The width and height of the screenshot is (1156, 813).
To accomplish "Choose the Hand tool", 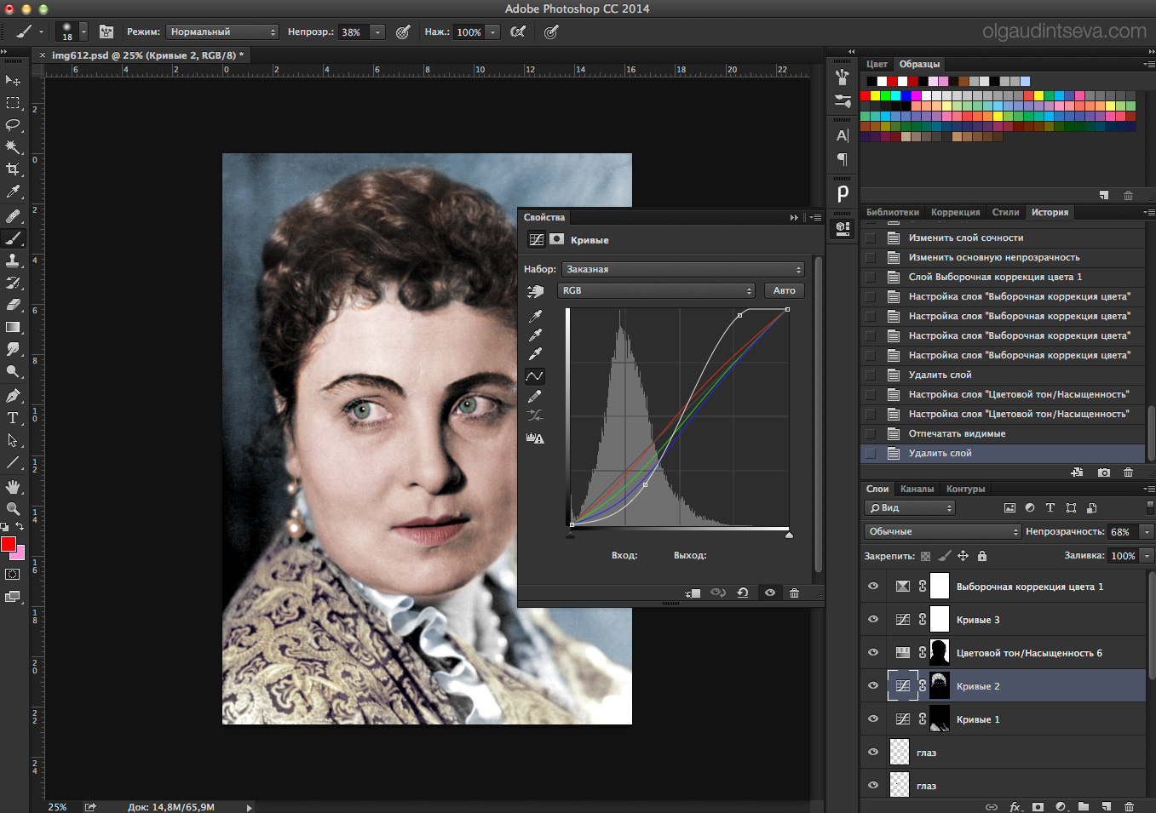I will tap(13, 486).
